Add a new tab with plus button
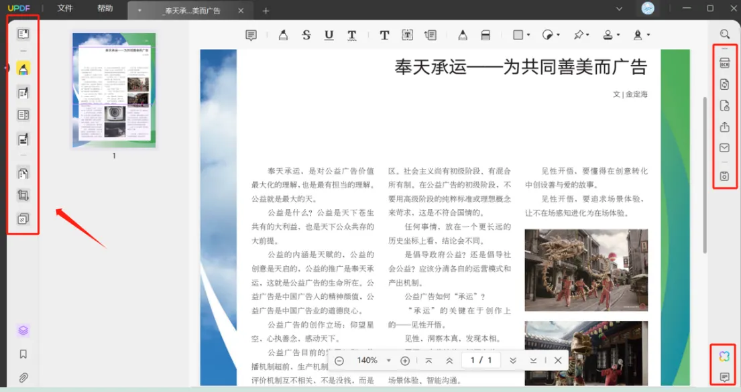 tap(266, 11)
